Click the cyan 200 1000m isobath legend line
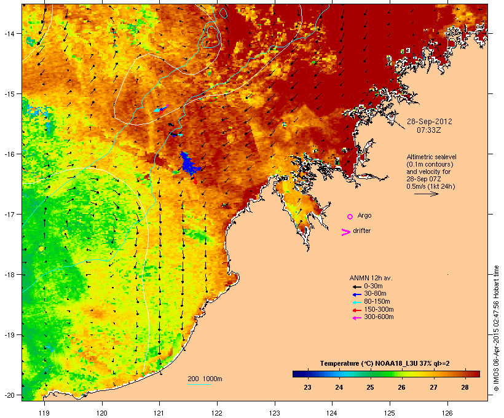 (x=200, y=384)
